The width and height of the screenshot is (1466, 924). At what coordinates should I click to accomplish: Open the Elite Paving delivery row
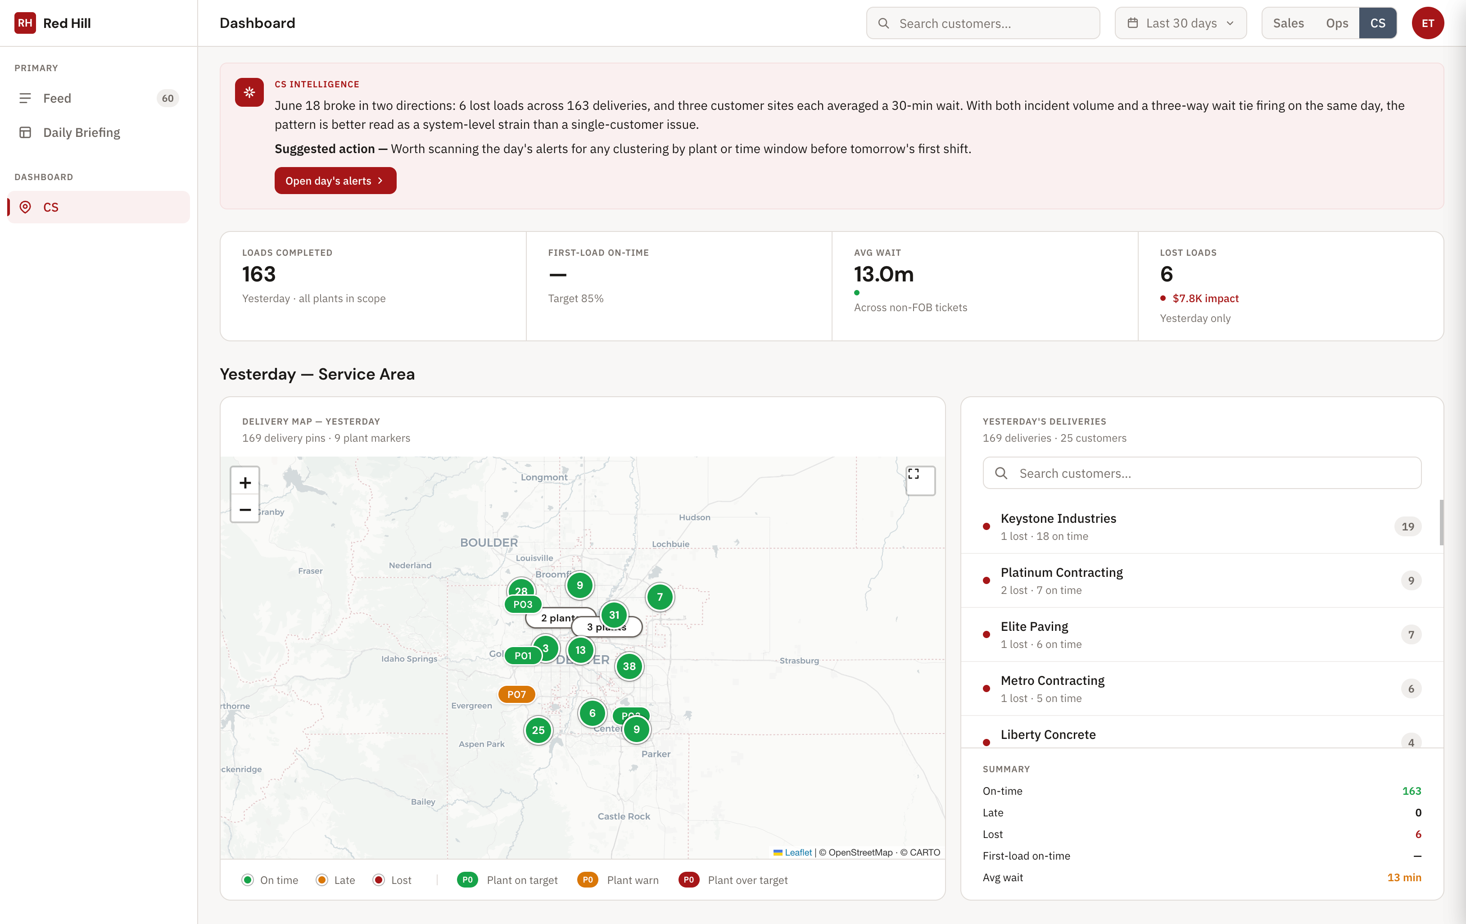click(1202, 635)
